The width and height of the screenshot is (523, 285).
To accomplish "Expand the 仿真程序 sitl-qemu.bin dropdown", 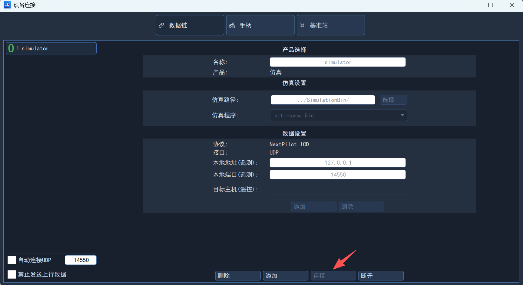I will 339,115.
